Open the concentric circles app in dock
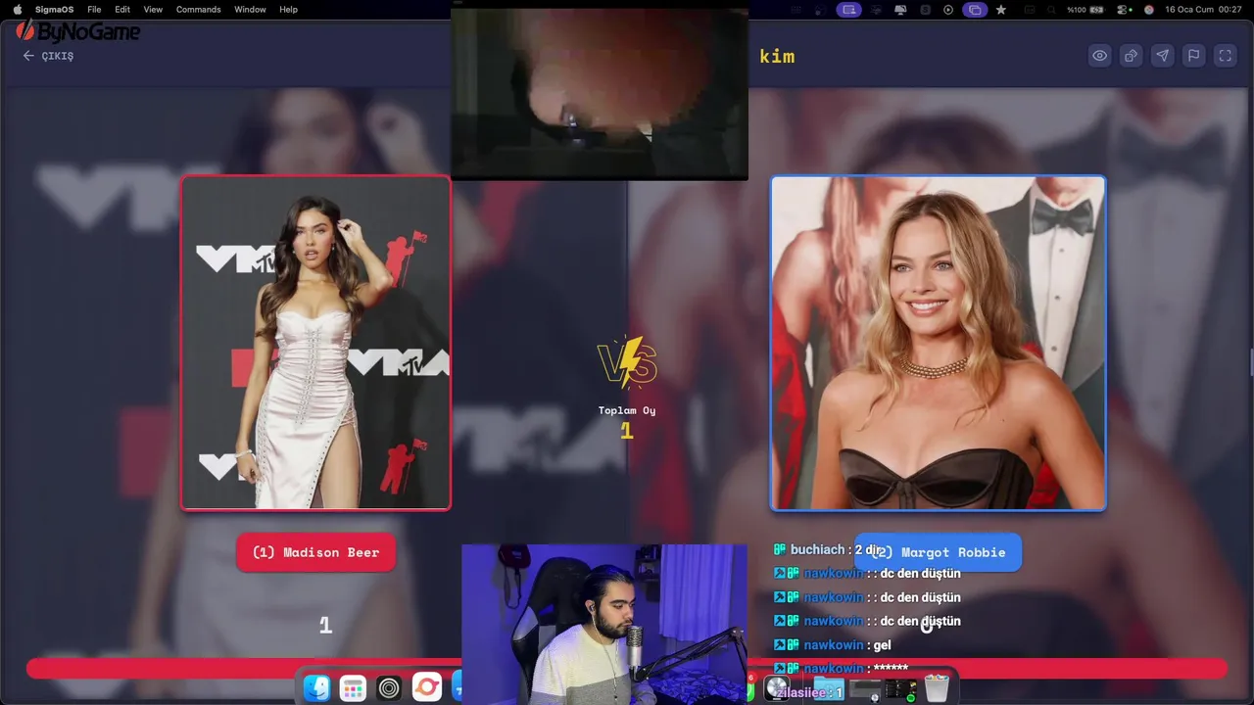 click(x=389, y=688)
